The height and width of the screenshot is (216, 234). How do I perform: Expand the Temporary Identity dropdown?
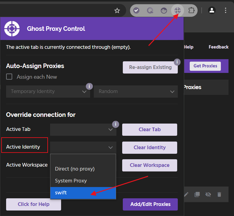(48, 92)
